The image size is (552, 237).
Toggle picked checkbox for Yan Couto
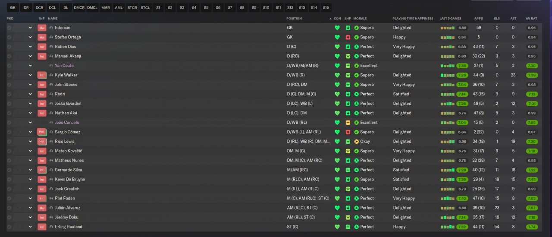[x=9, y=66]
